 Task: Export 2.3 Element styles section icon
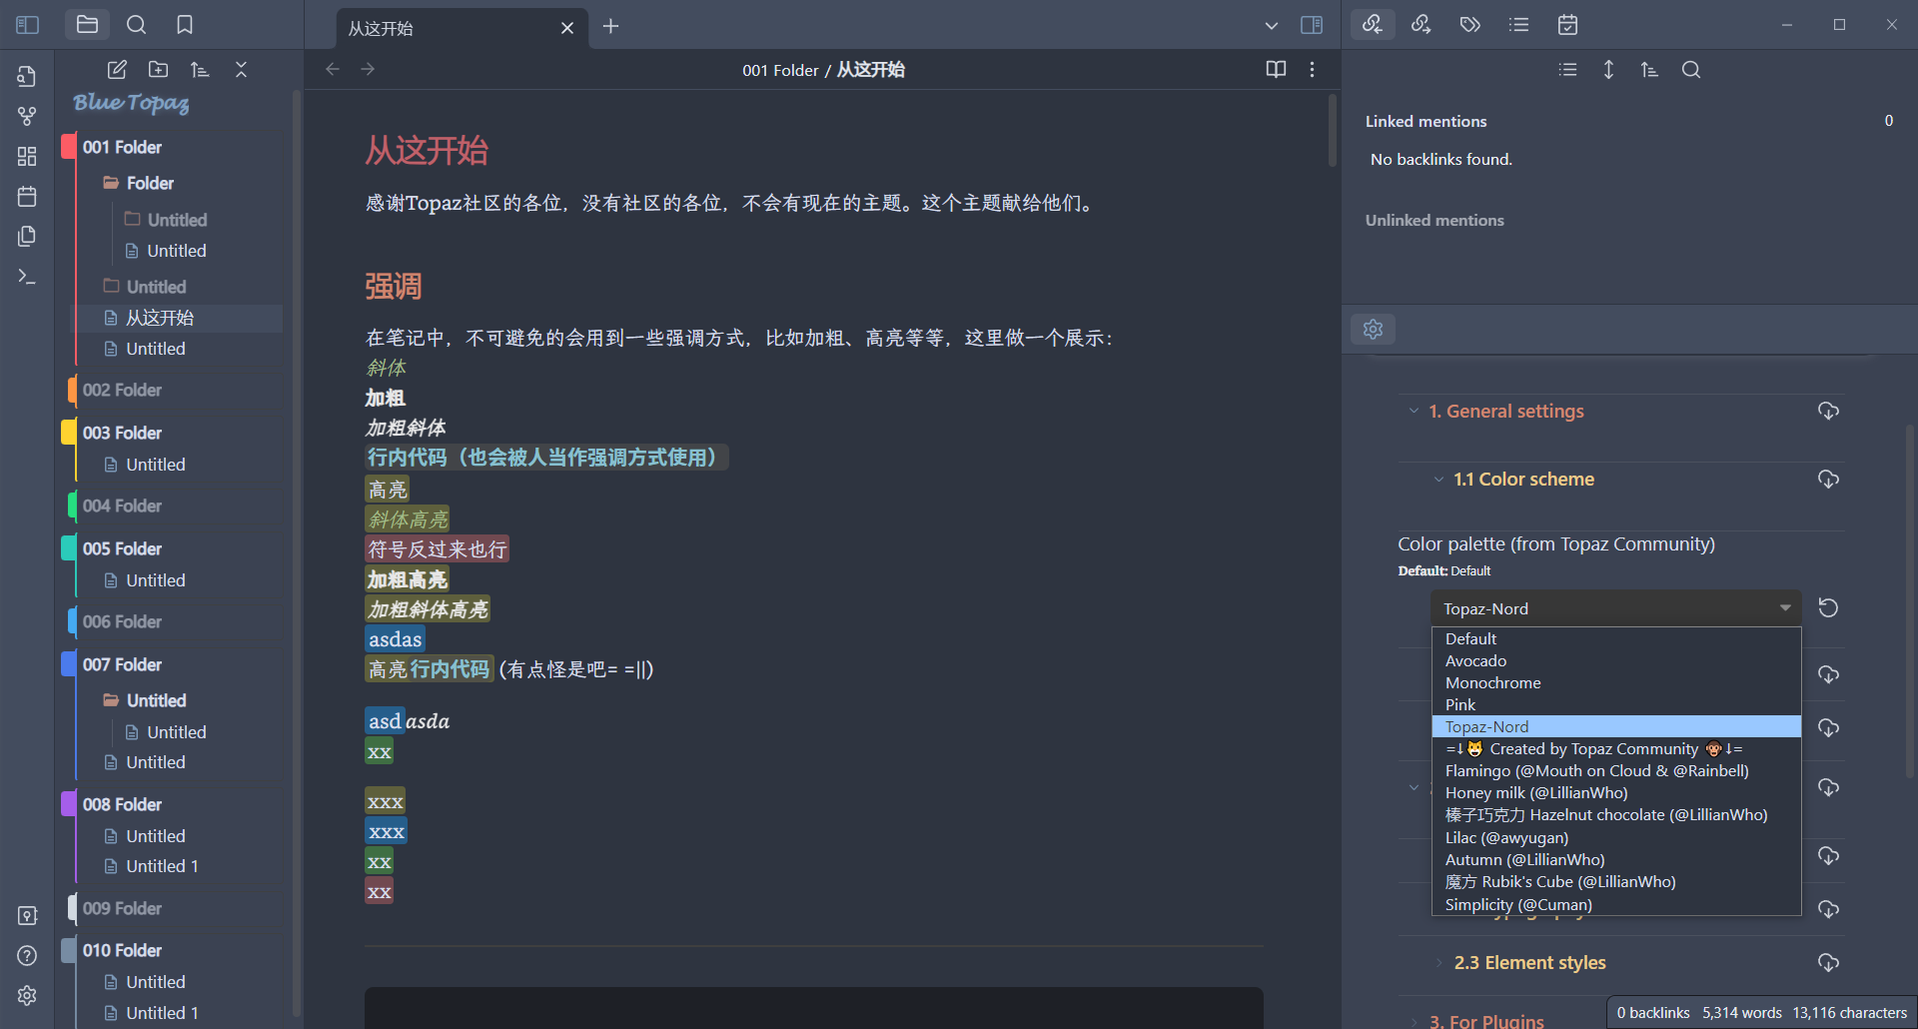[x=1828, y=962]
